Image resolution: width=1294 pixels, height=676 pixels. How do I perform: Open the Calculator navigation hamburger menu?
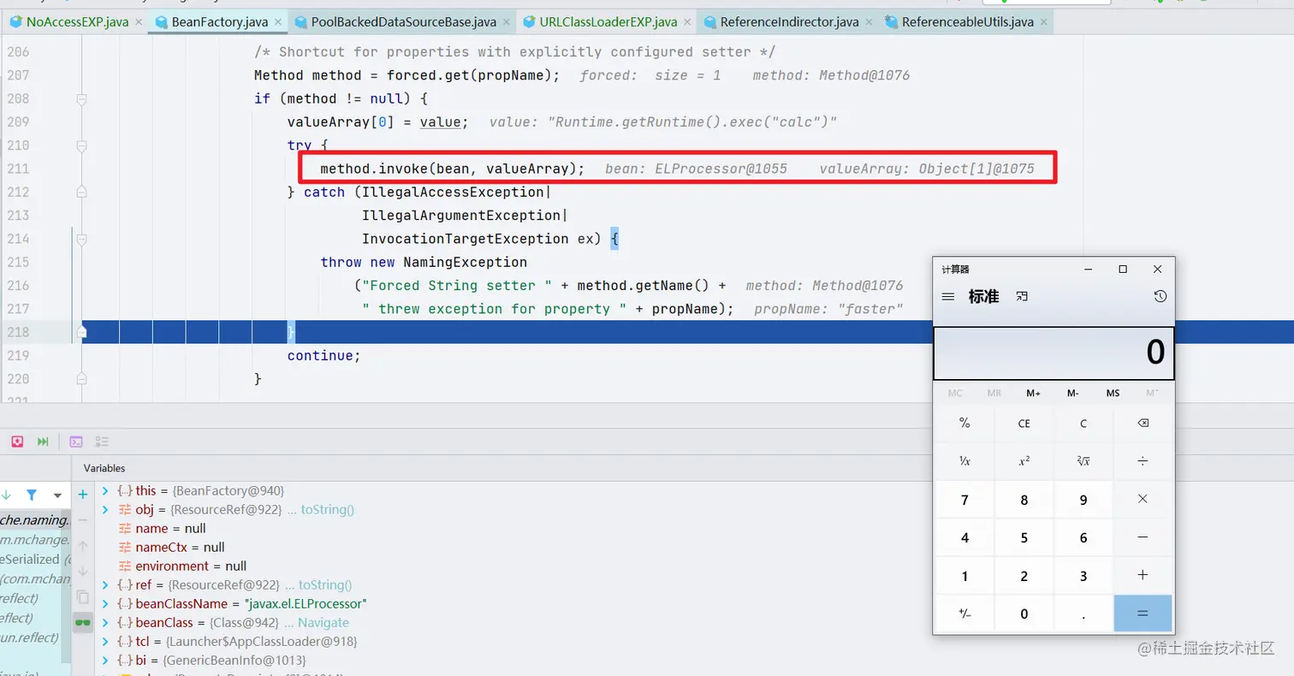point(947,296)
